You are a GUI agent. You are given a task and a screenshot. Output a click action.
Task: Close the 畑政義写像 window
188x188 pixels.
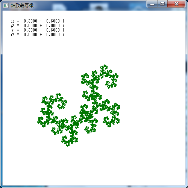(176, 4)
